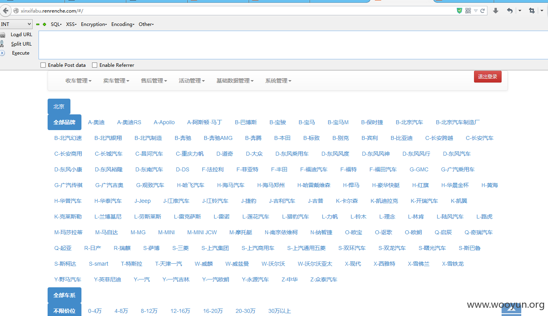Choose price range 8-12万
Image resolution: width=548 pixels, height=316 pixels.
coord(149,311)
